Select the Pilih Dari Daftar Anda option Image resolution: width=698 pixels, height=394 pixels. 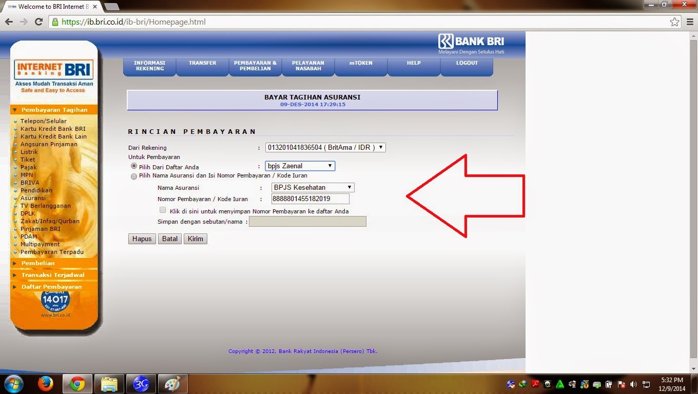133,167
